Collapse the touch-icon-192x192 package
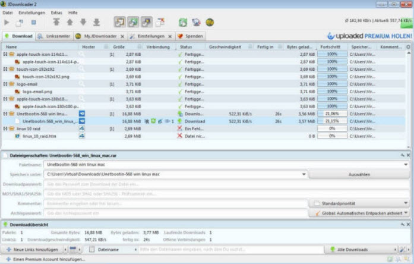Image resolution: width=414 pixels, height=264 pixels. tap(5, 69)
